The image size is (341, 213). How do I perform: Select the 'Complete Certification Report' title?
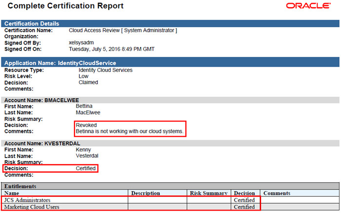click(x=65, y=6)
